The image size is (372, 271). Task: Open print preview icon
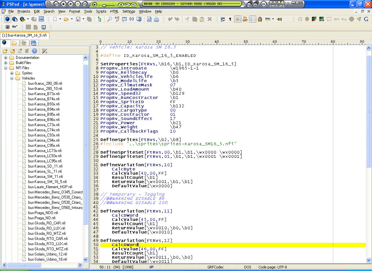[x=149, y=19]
